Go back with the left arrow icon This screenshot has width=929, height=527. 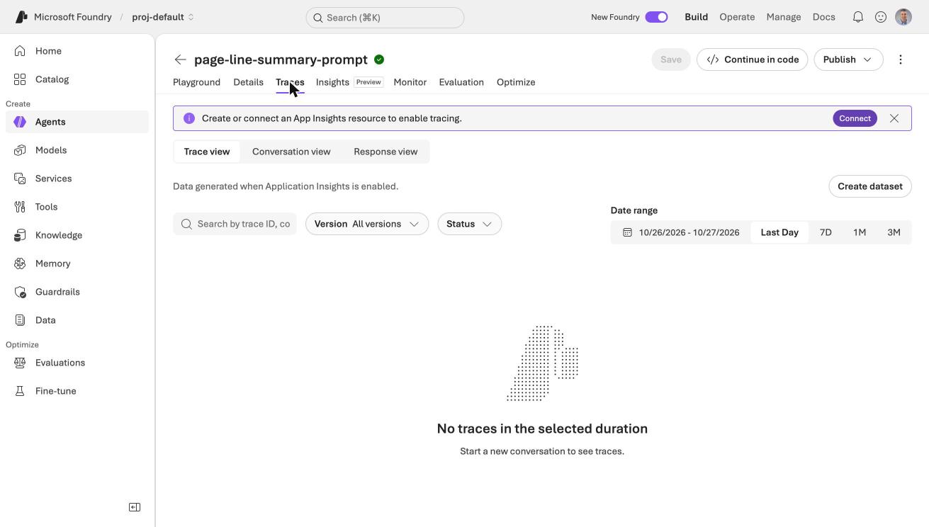click(181, 59)
